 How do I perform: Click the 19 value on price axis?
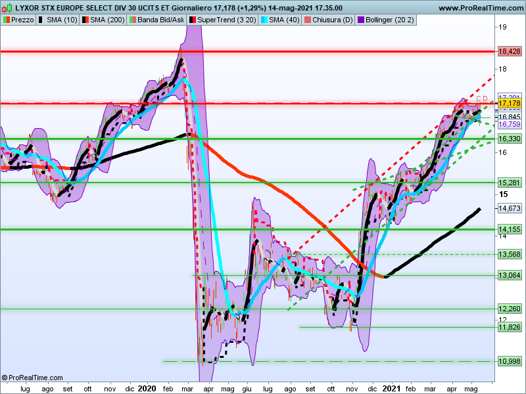tap(502, 27)
